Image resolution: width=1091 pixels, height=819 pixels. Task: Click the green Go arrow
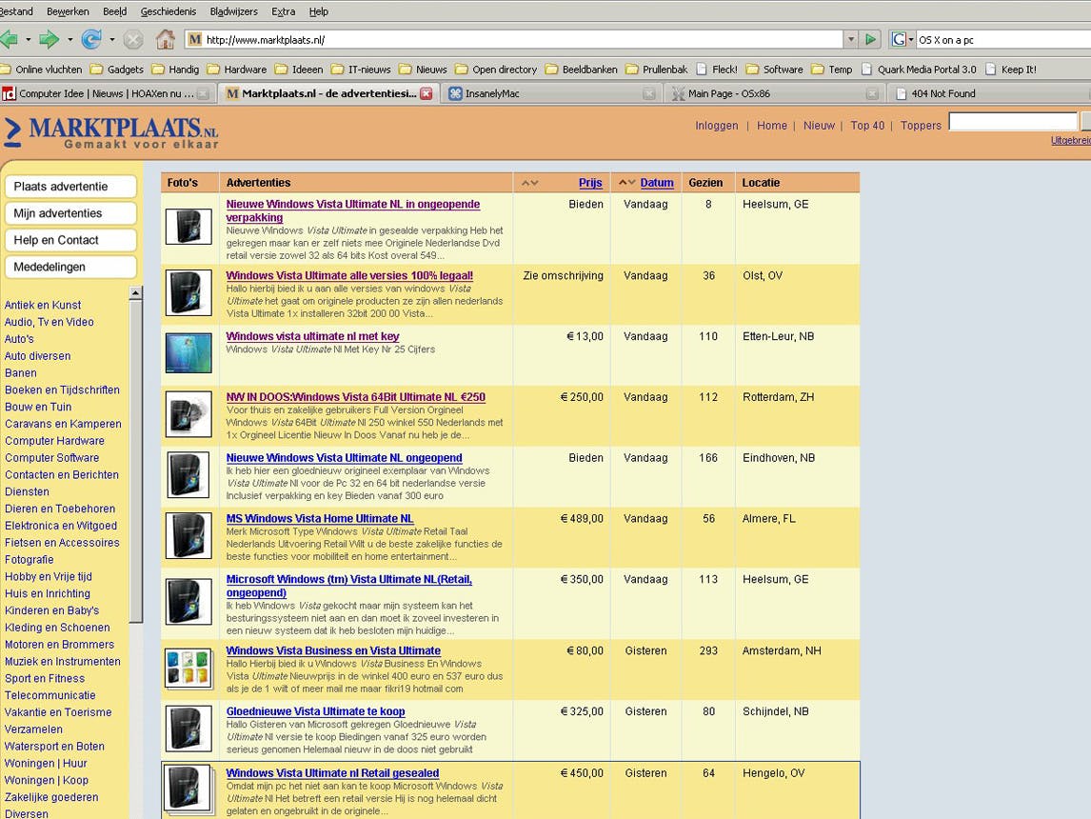click(x=870, y=39)
